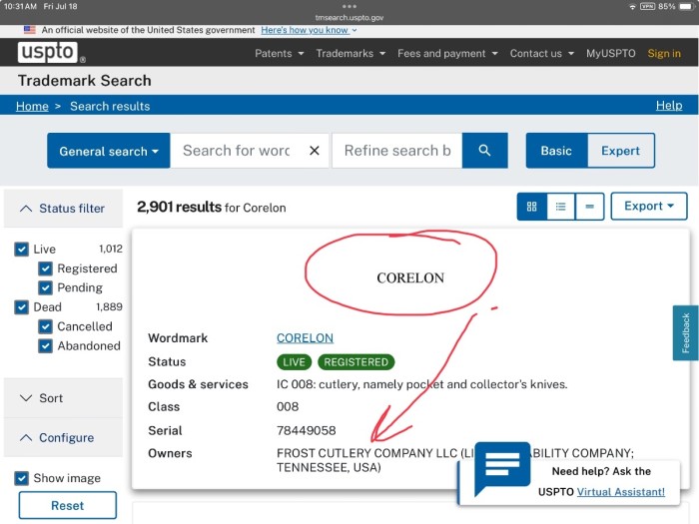Click the Live count 1,012
Screen dimensions: 699x524
click(x=111, y=249)
